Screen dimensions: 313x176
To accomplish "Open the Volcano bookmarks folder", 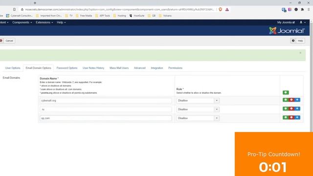I will click(x=165, y=16).
